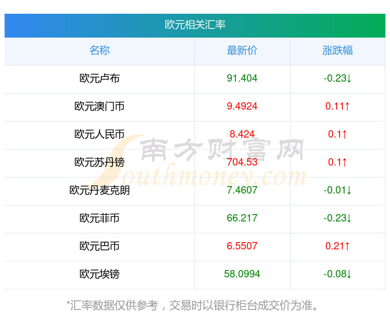This screenshot has height=320, width=390.
Task: Click the 欧元苏丹镑 row name
Action: [x=100, y=162]
